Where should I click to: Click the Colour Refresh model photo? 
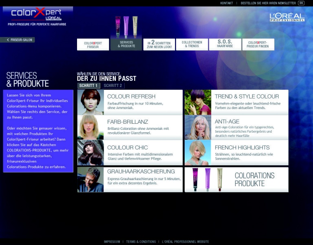(90, 102)
